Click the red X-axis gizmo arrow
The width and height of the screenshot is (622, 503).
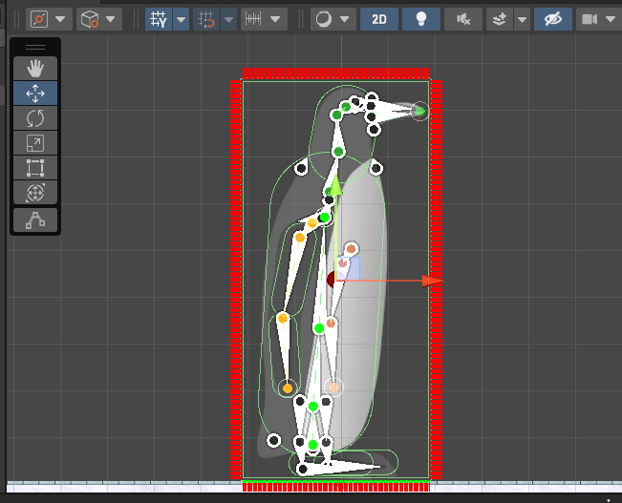click(431, 281)
